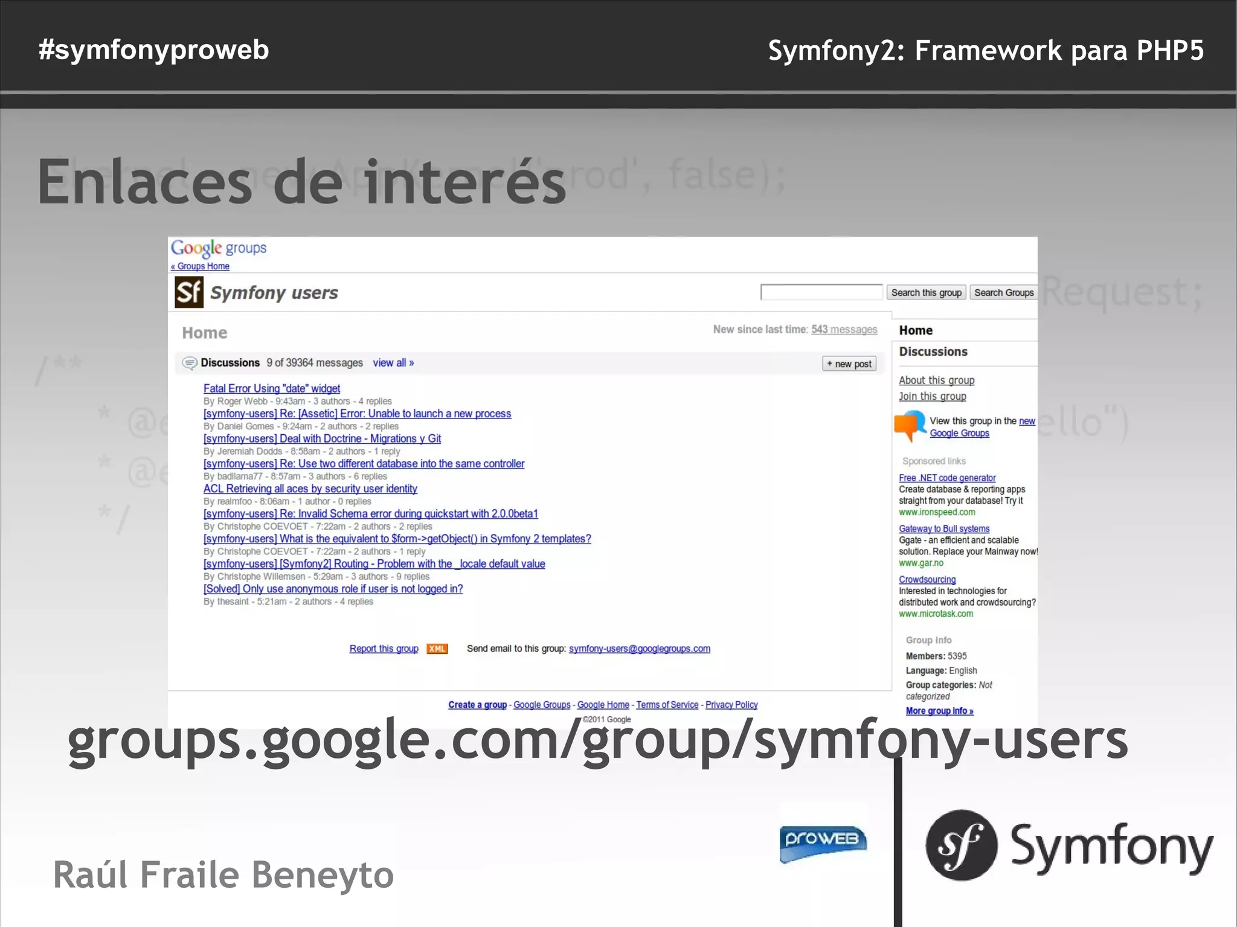Click the + new post button
This screenshot has height=927, width=1237.
click(x=849, y=364)
